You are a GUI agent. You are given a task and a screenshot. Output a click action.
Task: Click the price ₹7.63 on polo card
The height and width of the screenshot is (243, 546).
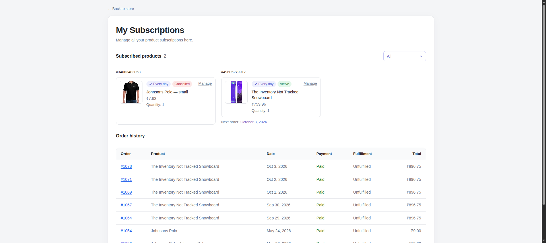(151, 99)
